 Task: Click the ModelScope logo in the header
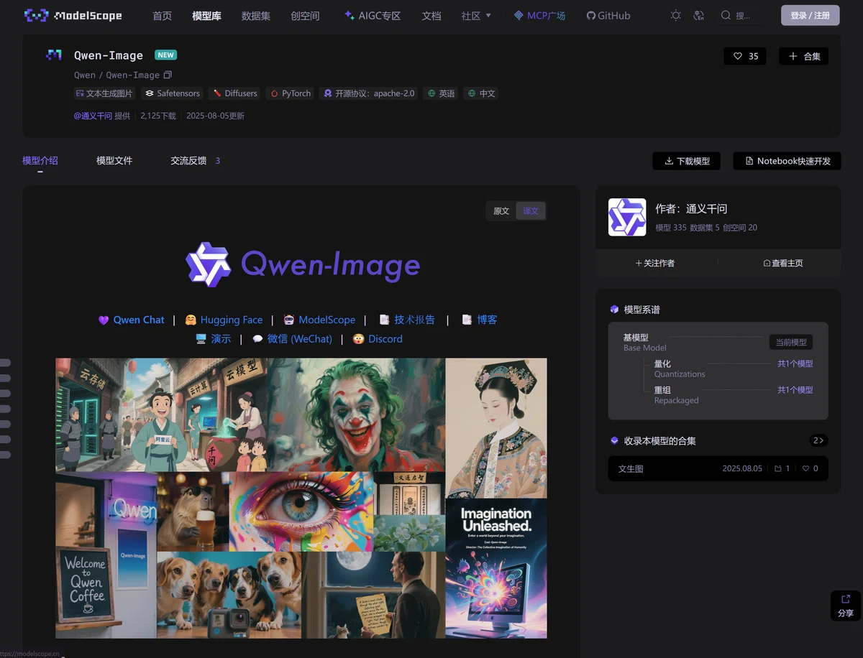(x=73, y=15)
